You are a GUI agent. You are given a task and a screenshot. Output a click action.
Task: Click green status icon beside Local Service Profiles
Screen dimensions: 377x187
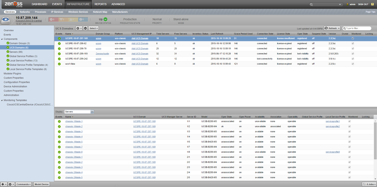[x=8, y=61]
